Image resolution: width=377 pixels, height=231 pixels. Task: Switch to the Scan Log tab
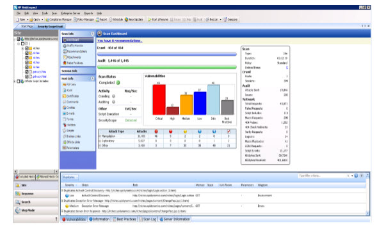[x=148, y=220]
